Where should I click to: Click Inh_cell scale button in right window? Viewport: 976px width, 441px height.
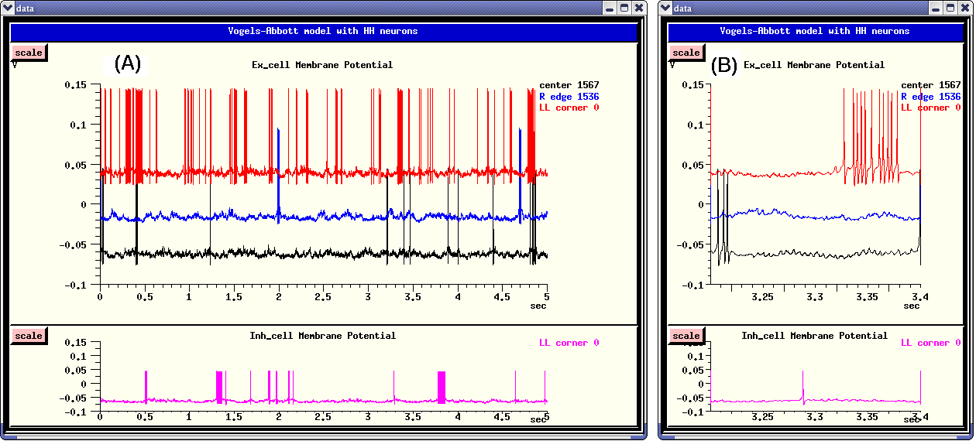(686, 336)
